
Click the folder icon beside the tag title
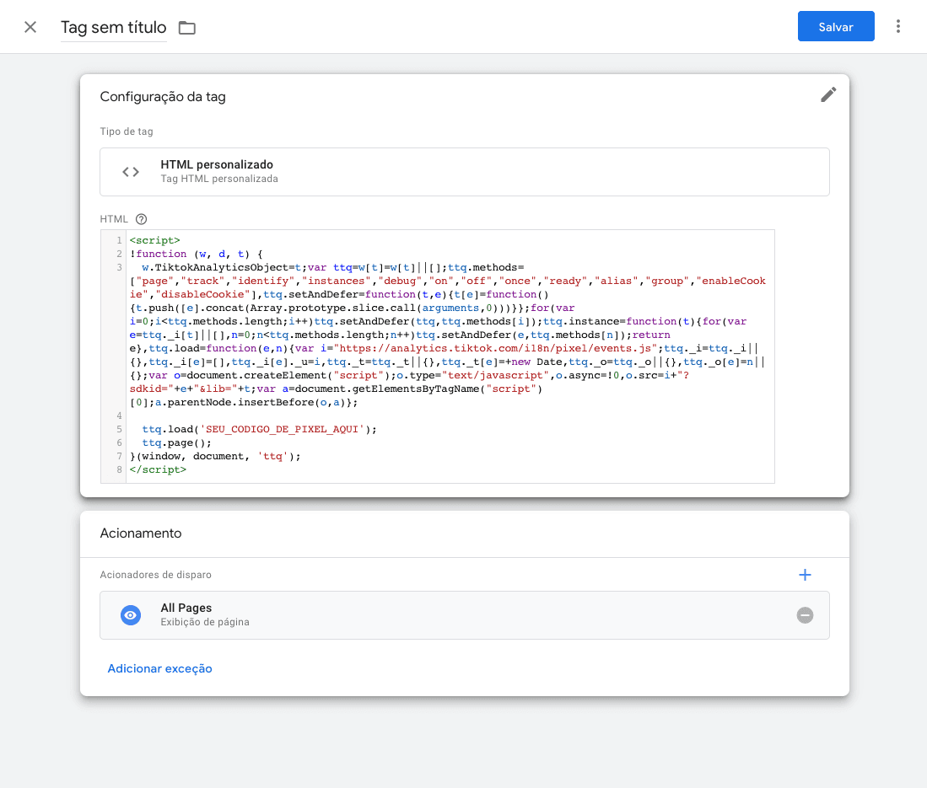187,28
